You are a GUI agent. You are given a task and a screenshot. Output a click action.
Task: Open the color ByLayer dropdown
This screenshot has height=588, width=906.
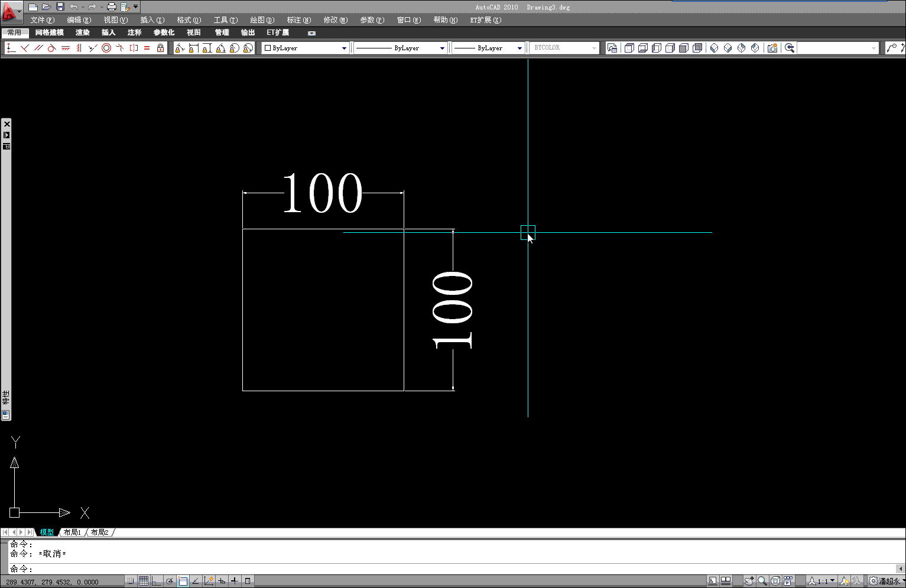tap(306, 48)
